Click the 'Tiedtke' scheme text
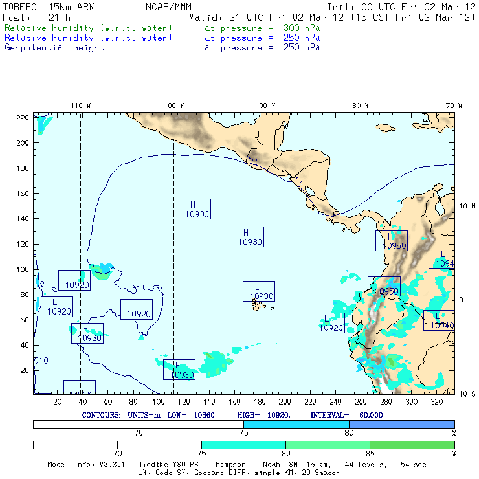Viewport: 479px width, 479px height. (x=153, y=465)
